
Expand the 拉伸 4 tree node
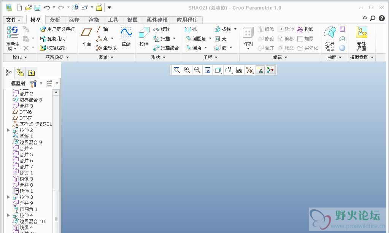point(8,215)
